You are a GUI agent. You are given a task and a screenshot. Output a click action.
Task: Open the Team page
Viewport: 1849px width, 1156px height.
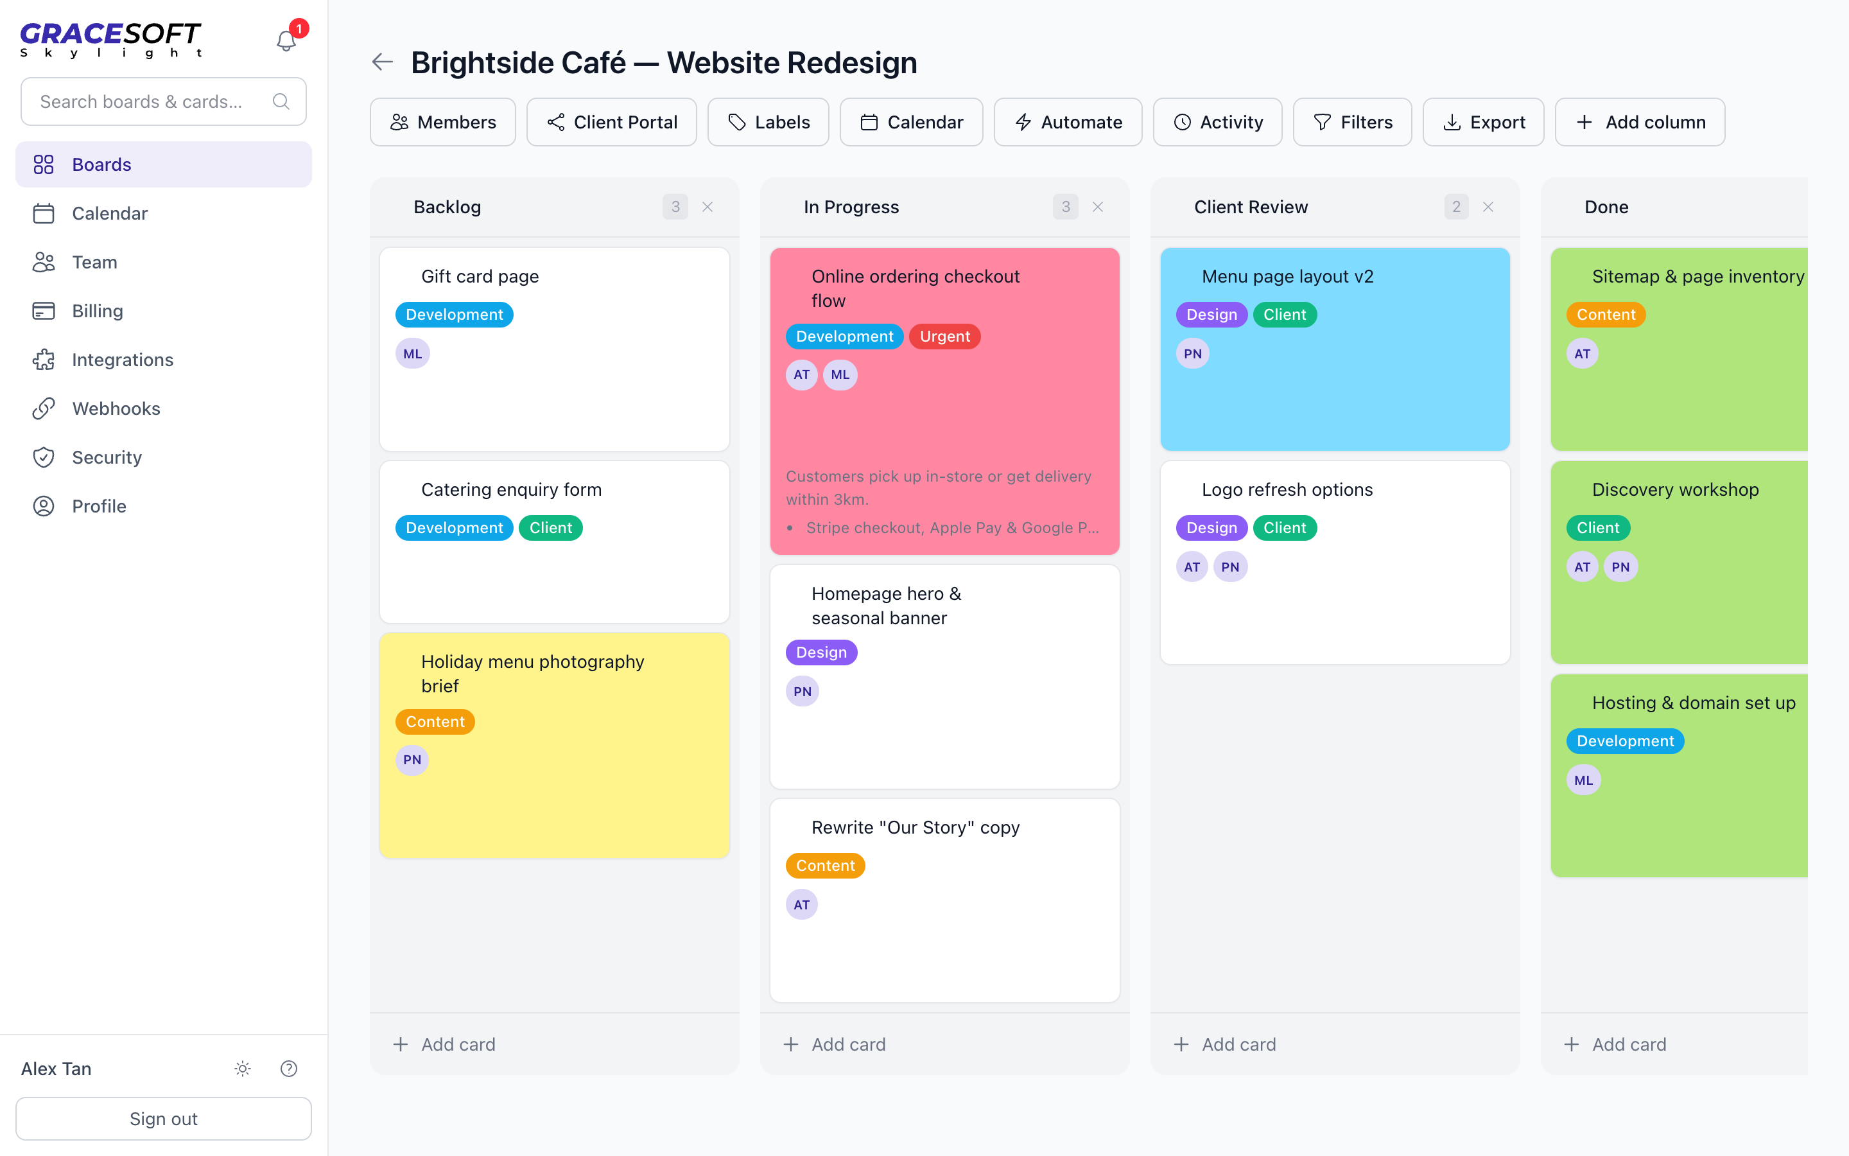[x=164, y=262]
